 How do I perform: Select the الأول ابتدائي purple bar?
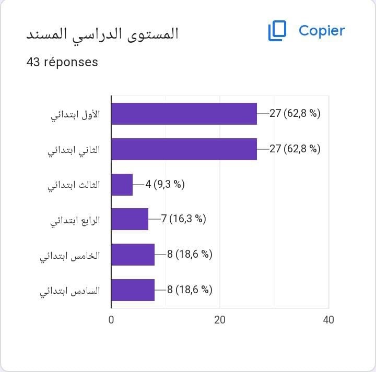pyautogui.click(x=184, y=114)
